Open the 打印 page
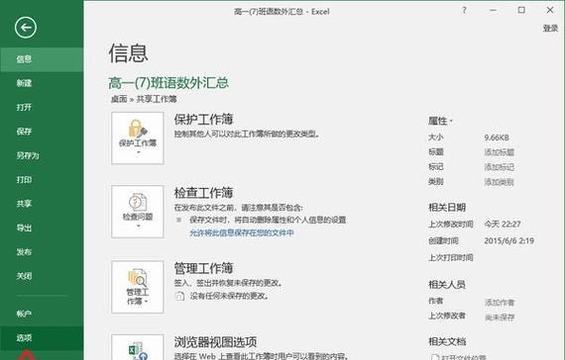The image size is (565, 360). [42, 179]
